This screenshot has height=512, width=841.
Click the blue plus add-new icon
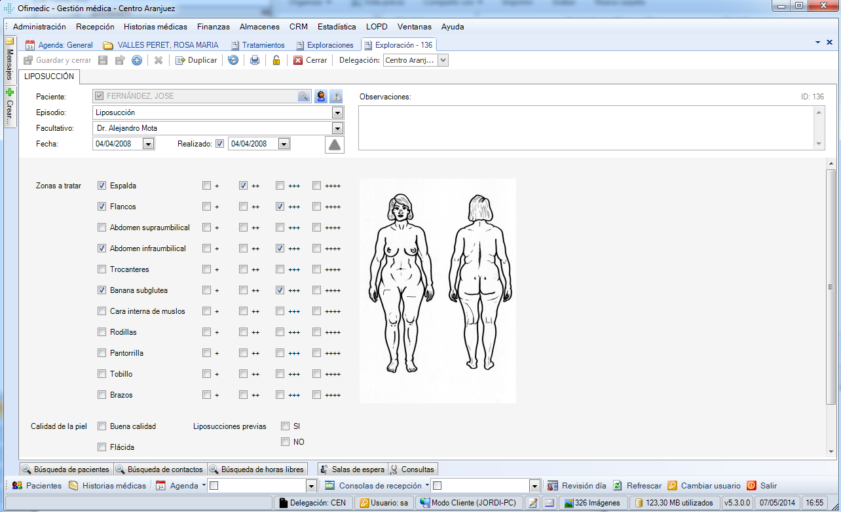click(137, 60)
